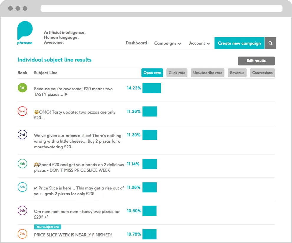Expand the Campaigns dropdown menu
Viewport: 292px width, 243px height.
(x=168, y=43)
